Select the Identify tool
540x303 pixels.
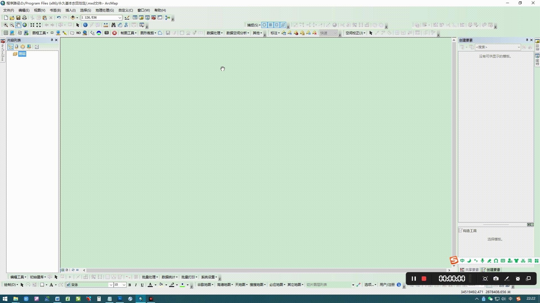pos(85,25)
